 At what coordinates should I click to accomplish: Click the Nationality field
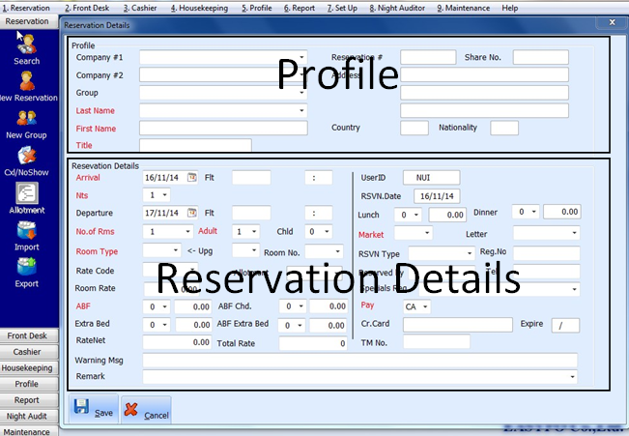[504, 128]
